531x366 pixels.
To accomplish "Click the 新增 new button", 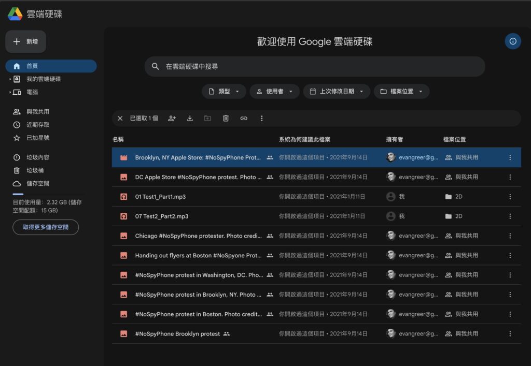I will click(26, 41).
